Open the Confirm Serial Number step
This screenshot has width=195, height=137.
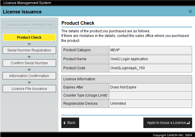(x=29, y=63)
